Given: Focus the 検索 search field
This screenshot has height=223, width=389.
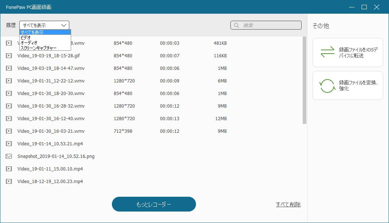Looking at the screenshot, I should (266, 25).
